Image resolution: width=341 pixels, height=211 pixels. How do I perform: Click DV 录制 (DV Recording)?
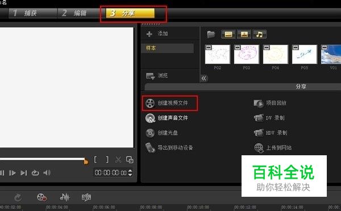click(x=269, y=118)
